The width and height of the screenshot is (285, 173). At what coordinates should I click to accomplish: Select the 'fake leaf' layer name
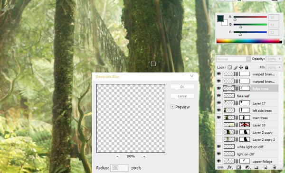click(243, 96)
